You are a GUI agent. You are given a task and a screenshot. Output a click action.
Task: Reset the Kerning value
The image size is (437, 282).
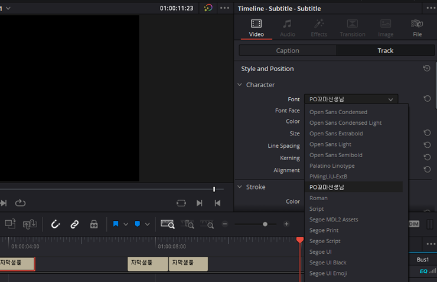point(427,157)
